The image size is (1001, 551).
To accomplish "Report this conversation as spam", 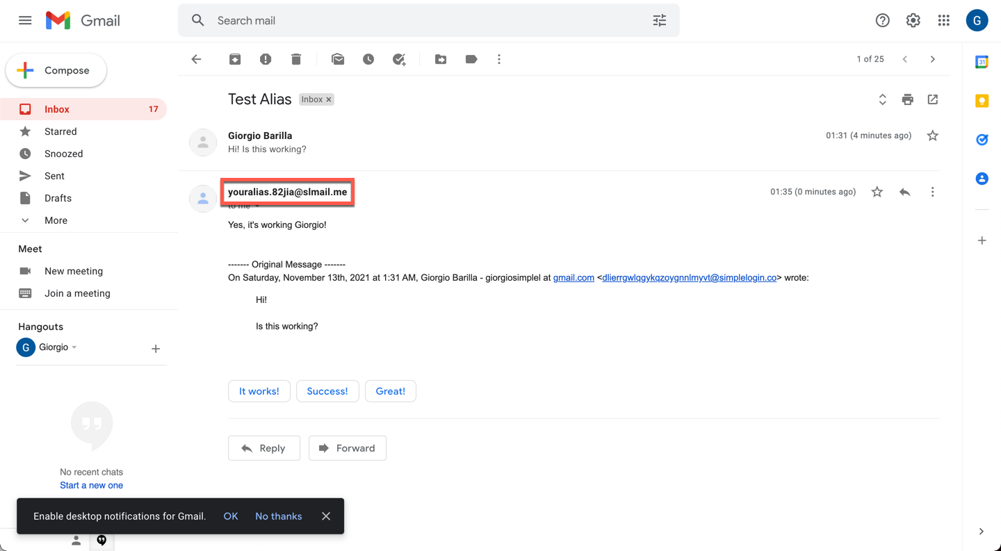I will (x=266, y=59).
